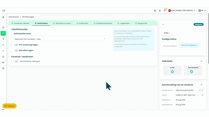The image size is (209, 117).
Task: Open the mail envelope icon in sidebar
Action: pos(3,63)
